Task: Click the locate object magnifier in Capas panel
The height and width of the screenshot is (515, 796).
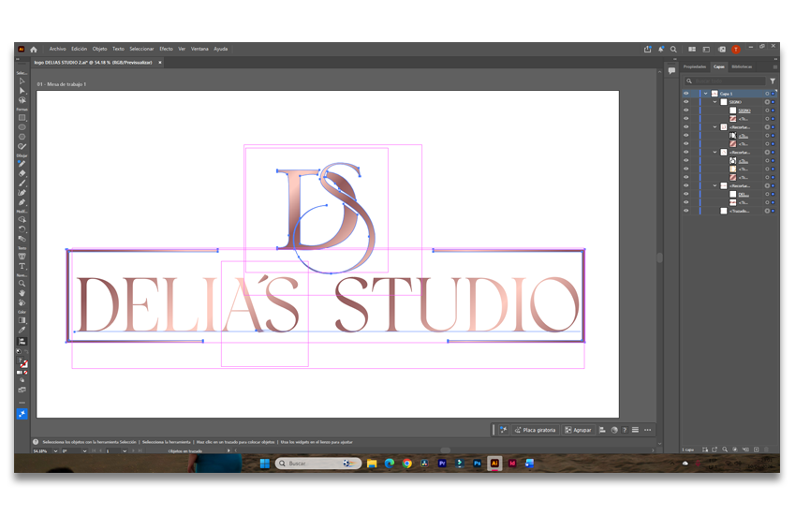Action: point(725,449)
